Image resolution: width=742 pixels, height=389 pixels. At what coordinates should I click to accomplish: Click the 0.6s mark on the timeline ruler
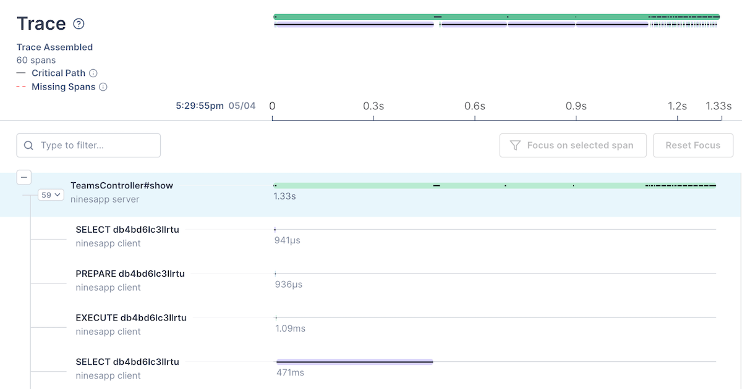[x=475, y=106]
